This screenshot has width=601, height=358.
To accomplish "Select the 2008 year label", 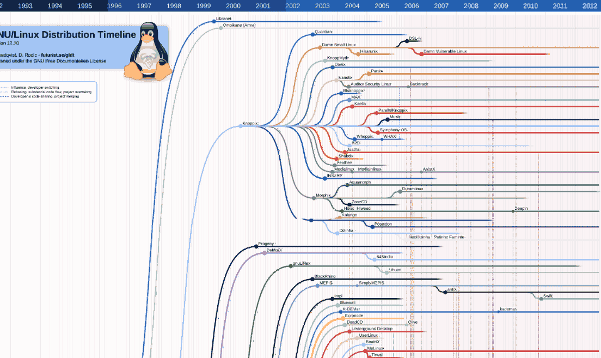I will (x=471, y=6).
